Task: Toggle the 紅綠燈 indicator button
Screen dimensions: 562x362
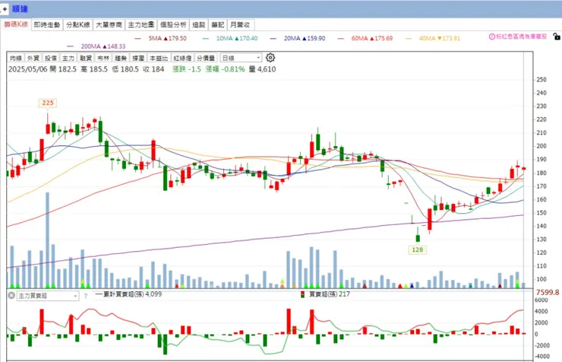Action: (182, 58)
